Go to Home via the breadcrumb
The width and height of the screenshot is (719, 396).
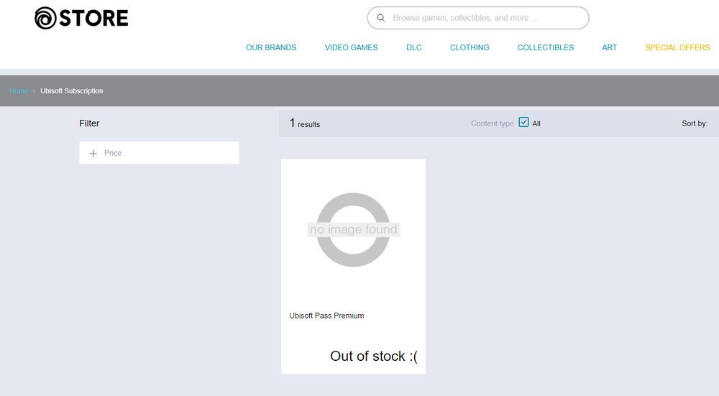(19, 91)
